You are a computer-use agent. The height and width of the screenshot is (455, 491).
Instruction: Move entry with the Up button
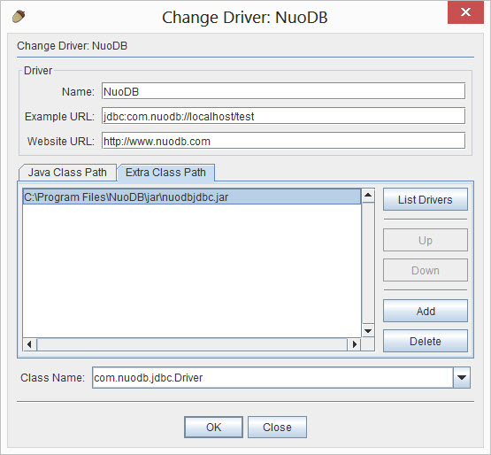click(426, 240)
